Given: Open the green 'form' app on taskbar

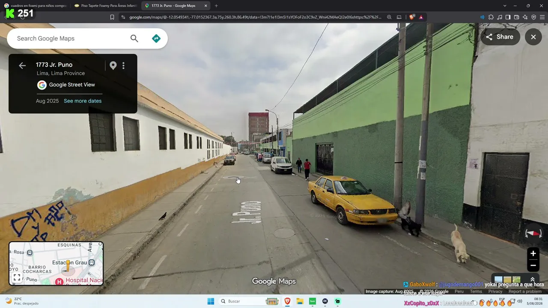Looking at the screenshot, I should click(313, 301).
